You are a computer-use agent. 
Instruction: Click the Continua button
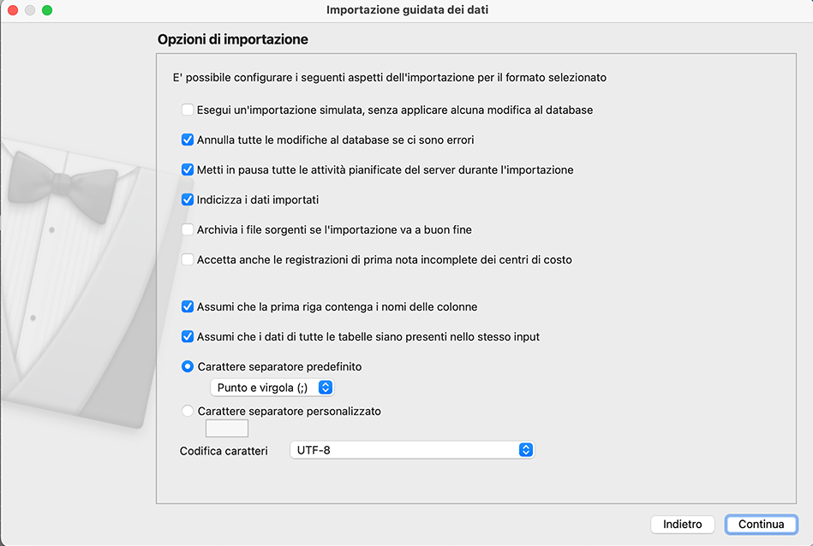[761, 525]
